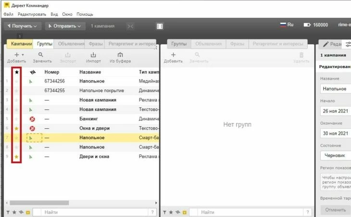Click send-status arrow in Двери и окна row
Viewport: 351px width, 217px height.
(x=31, y=157)
